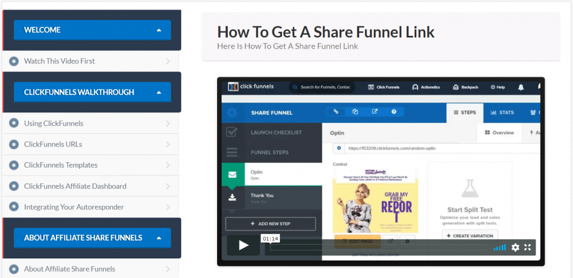Open the ClickFunnels Templates lesson
The width and height of the screenshot is (573, 278).
point(90,165)
